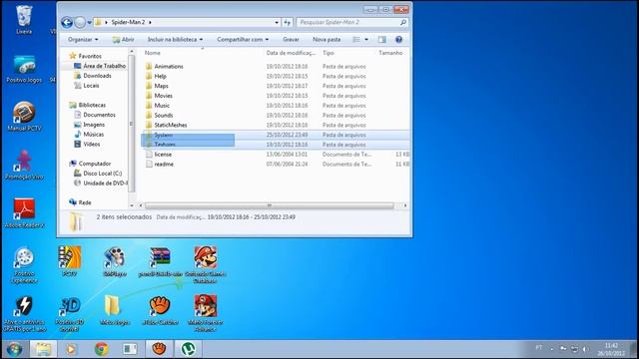Click the address bar refresh button
The width and height of the screenshot is (639, 359).
288,22
